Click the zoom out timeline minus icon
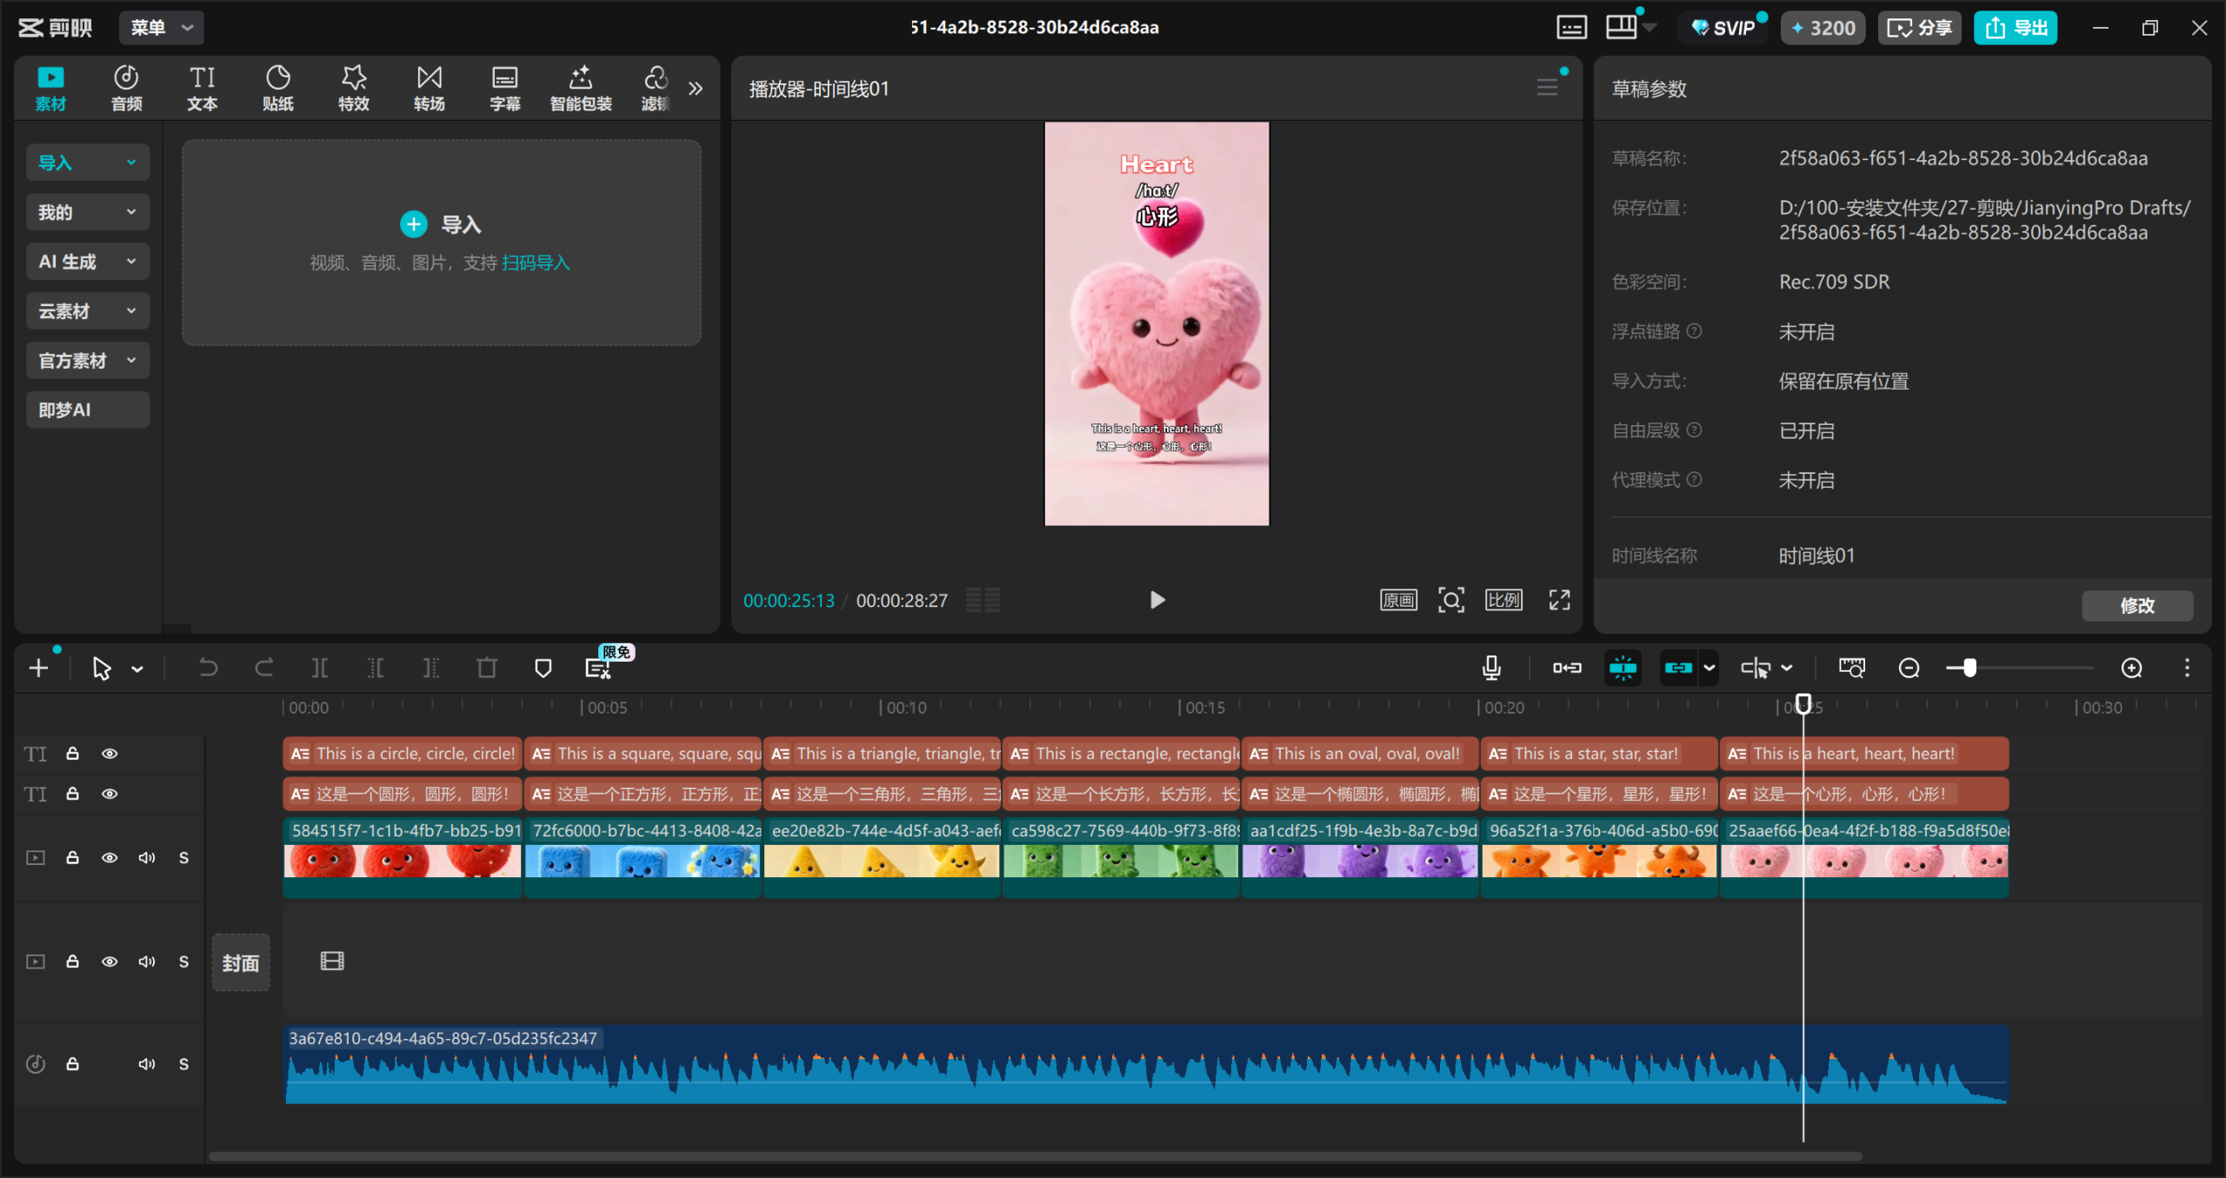Screen dimensions: 2226x1178 pyautogui.click(x=1909, y=668)
